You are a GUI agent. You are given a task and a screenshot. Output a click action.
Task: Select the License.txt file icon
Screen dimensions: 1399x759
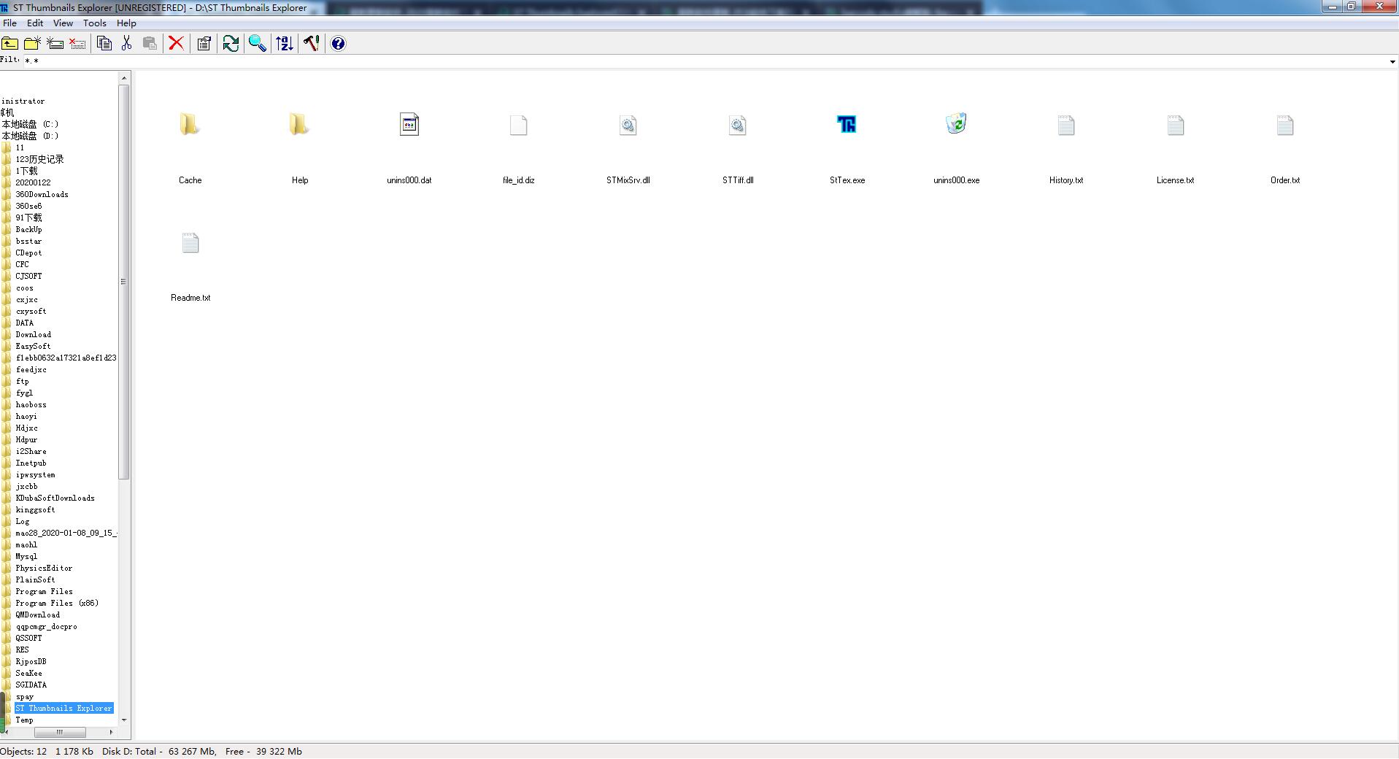point(1176,126)
